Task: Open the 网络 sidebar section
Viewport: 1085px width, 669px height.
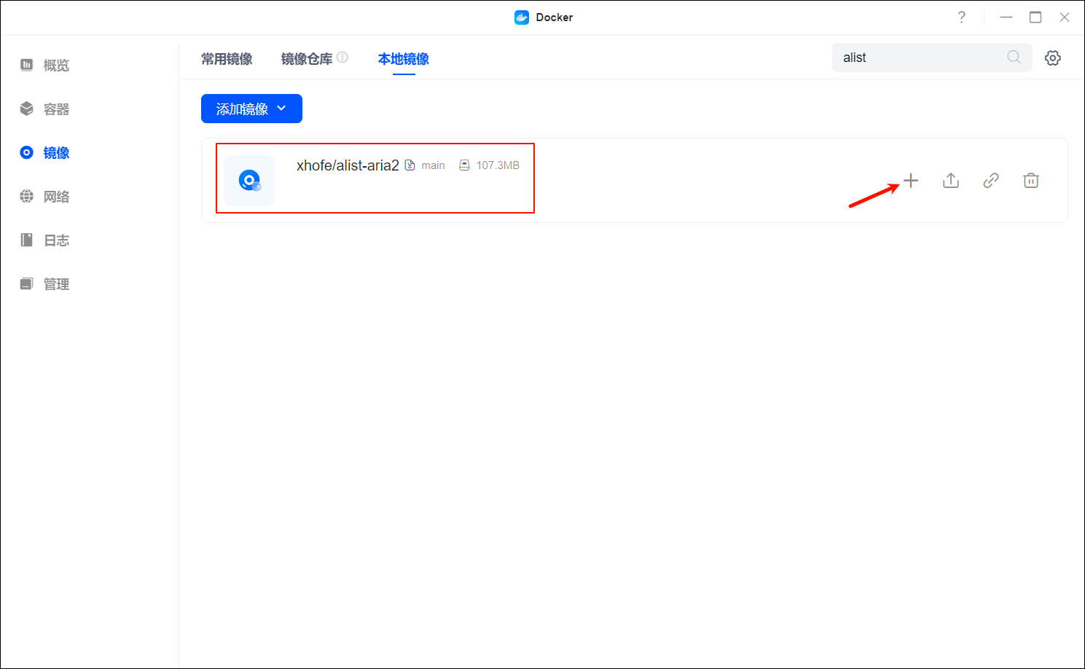Action: click(x=45, y=197)
